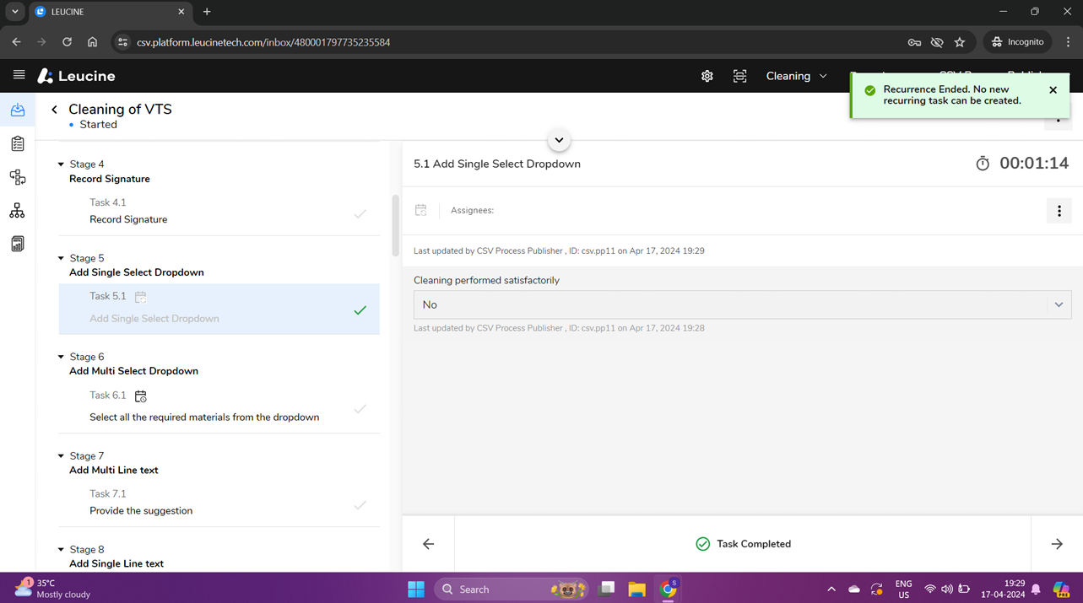Image resolution: width=1083 pixels, height=603 pixels.
Task: Open the clipboard checklist sidebar icon
Action: tap(18, 143)
